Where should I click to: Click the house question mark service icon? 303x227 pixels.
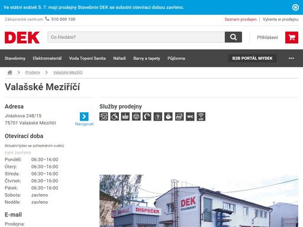157,116
